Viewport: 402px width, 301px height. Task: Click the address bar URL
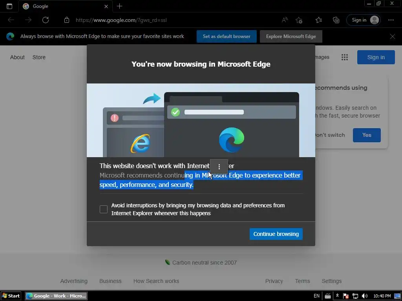coord(121,20)
